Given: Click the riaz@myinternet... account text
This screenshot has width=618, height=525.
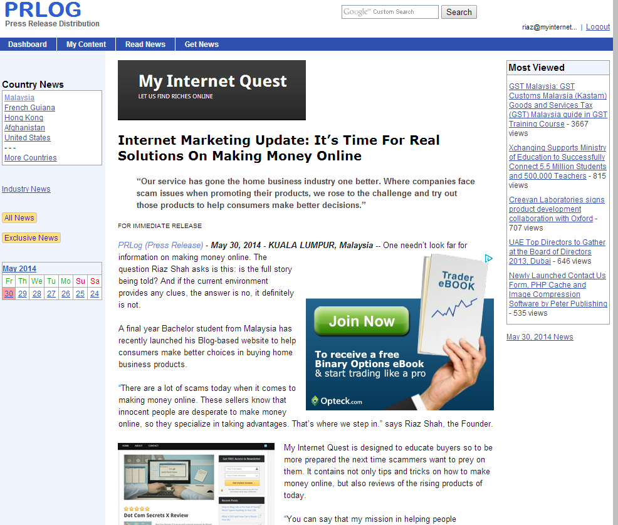Looking at the screenshot, I should point(550,27).
